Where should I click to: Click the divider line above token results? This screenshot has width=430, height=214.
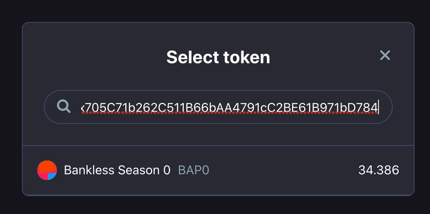pos(218,146)
